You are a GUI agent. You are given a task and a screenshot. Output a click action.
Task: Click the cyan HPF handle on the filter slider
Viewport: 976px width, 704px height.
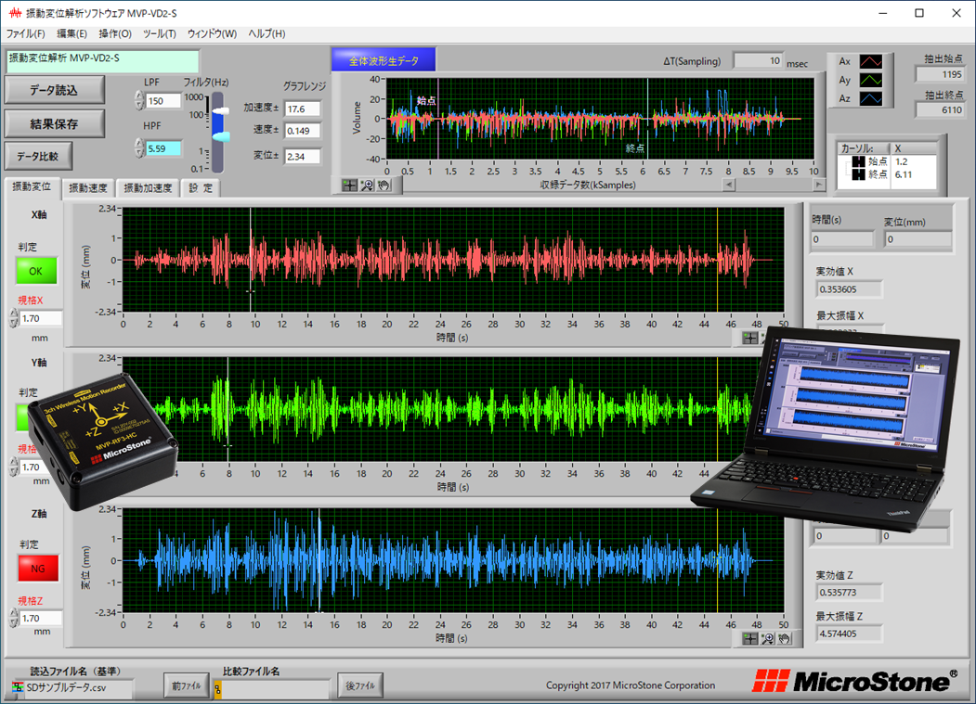221,136
